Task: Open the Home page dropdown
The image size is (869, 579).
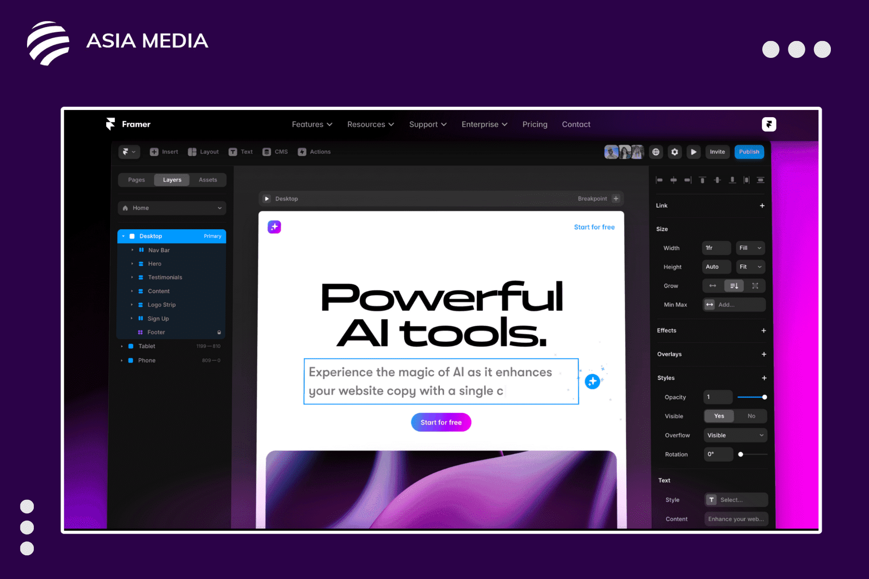Action: coord(172,208)
